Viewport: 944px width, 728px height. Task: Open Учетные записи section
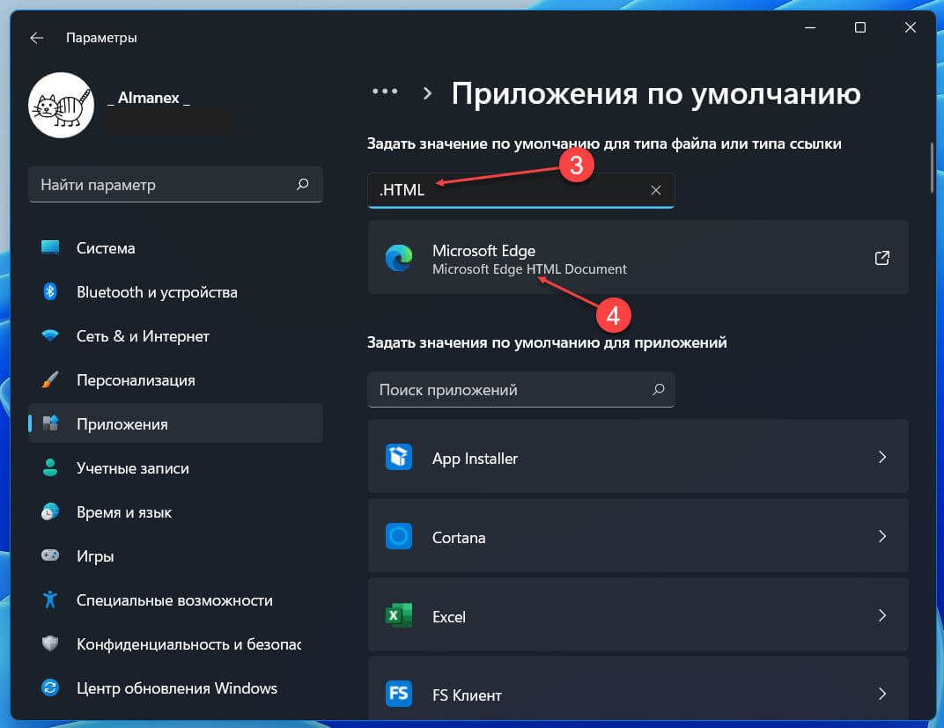coord(175,468)
